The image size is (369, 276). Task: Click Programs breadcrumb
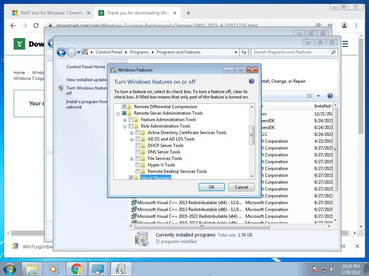click(139, 52)
